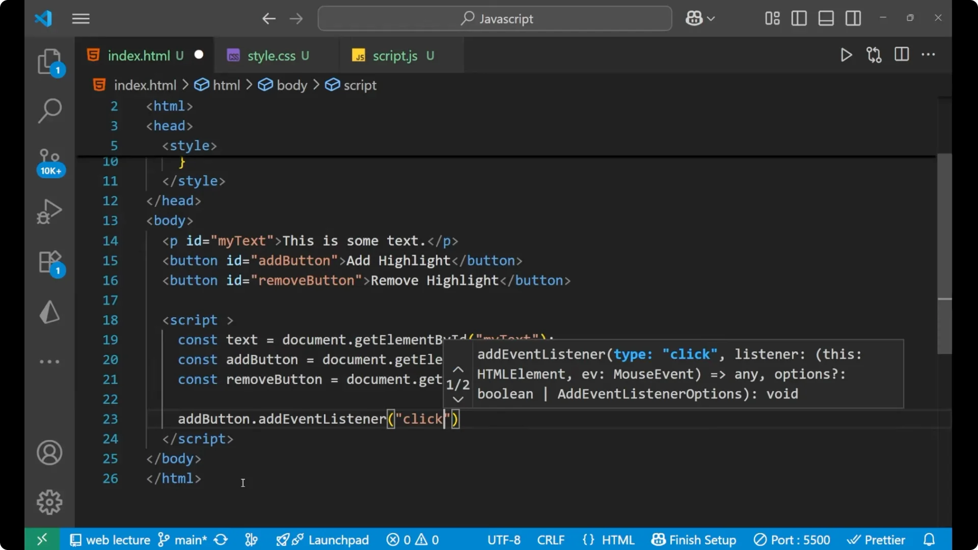The width and height of the screenshot is (978, 550).
Task: Click Finish Setup in the status bar
Action: (x=694, y=540)
